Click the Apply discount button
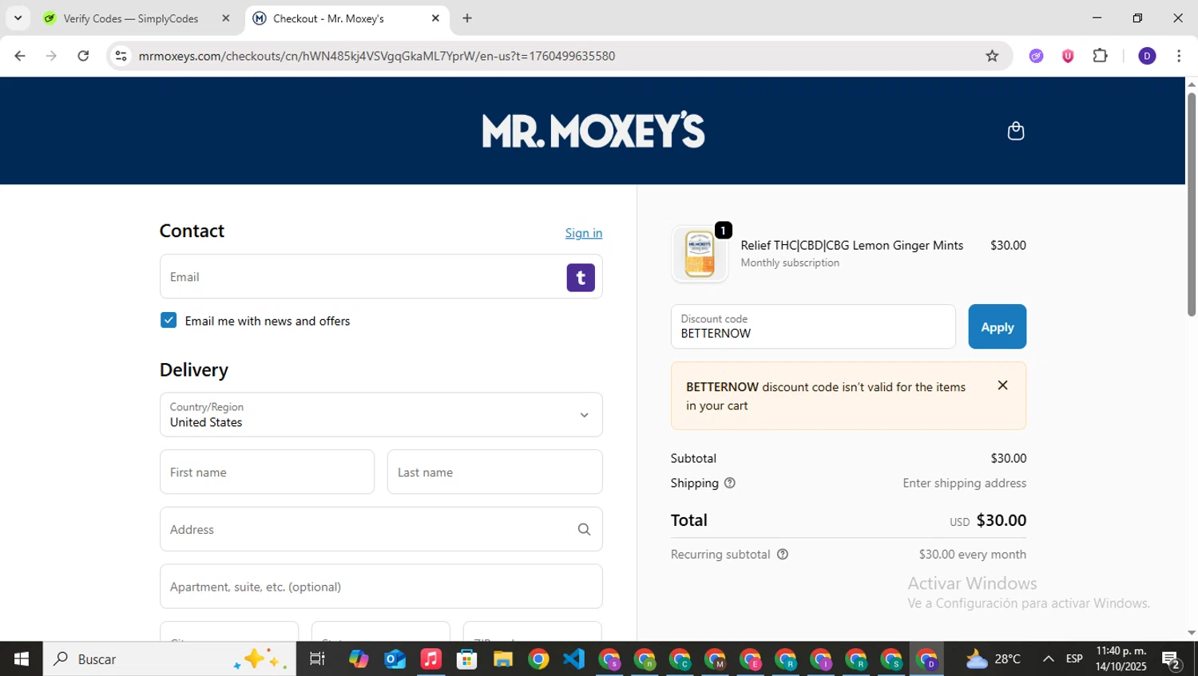The height and width of the screenshot is (676, 1198). 997,326
